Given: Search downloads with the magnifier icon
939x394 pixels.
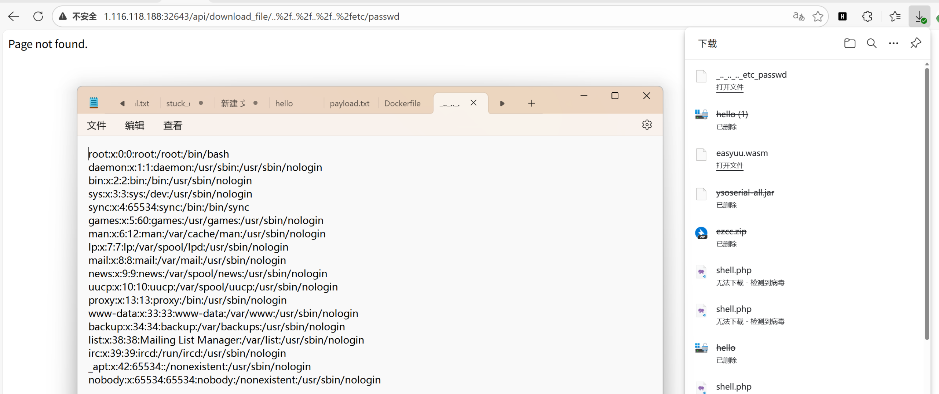Looking at the screenshot, I should [x=872, y=44].
